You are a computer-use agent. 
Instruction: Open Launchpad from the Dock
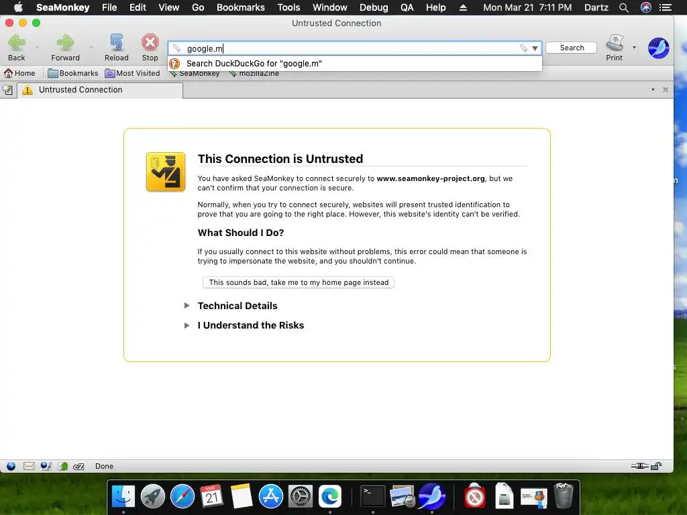click(x=153, y=496)
